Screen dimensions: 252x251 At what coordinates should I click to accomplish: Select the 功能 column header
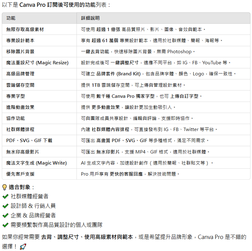pyautogui.click(x=11, y=18)
